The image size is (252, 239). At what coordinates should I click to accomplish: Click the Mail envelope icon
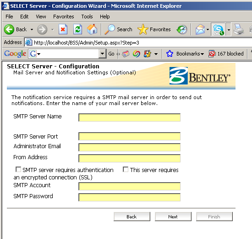click(200, 29)
